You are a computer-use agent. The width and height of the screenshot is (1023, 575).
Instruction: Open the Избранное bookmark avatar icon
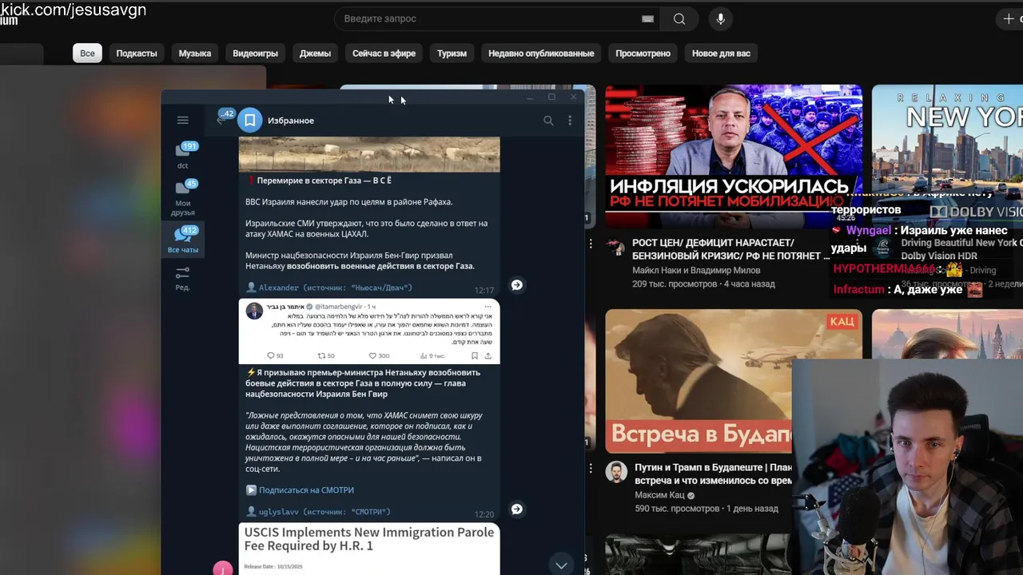250,120
